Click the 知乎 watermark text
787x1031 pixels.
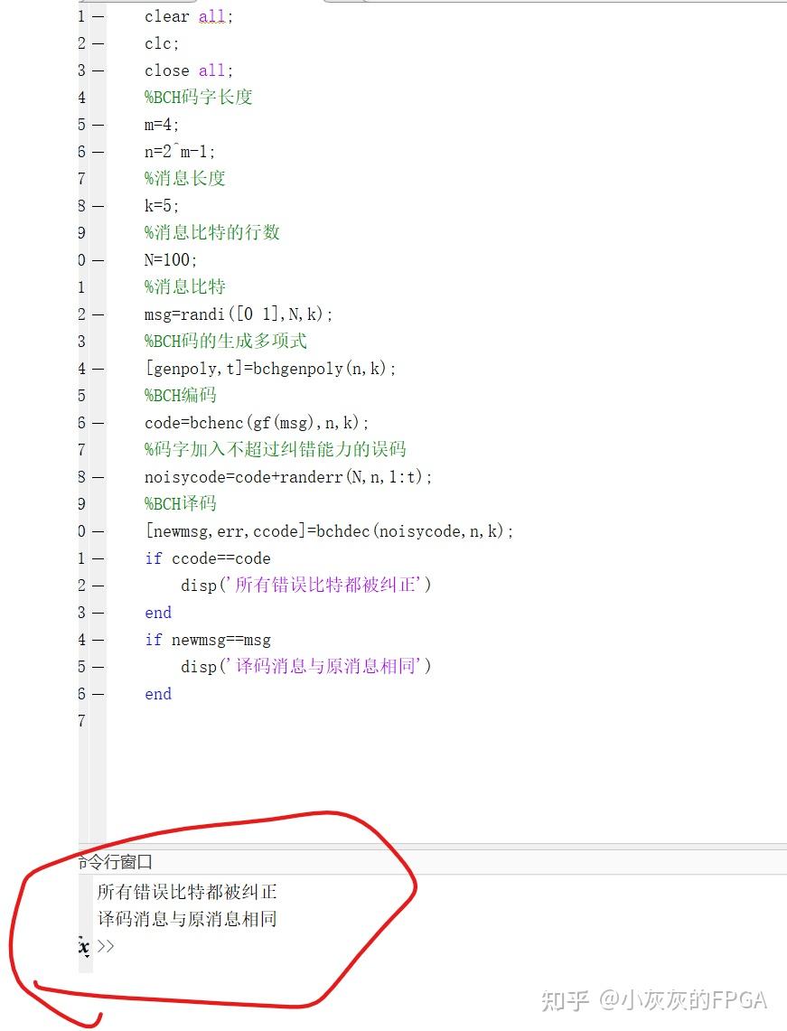[x=567, y=1001]
